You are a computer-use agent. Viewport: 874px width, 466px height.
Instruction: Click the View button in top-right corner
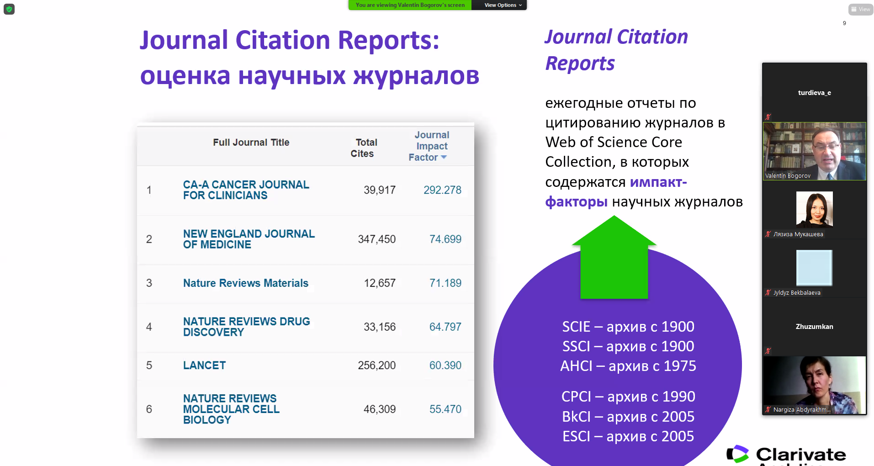pos(860,9)
